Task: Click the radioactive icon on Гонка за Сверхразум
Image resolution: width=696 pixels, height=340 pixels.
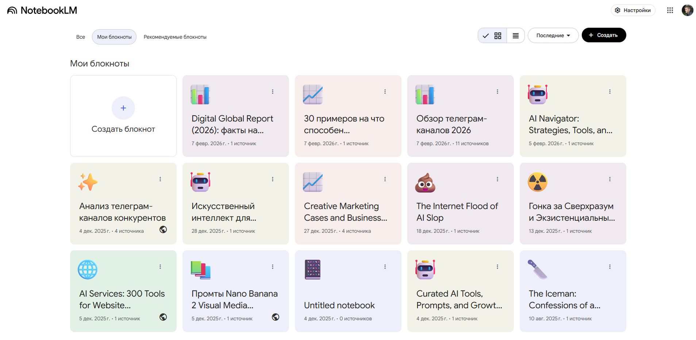Action: pos(537,182)
